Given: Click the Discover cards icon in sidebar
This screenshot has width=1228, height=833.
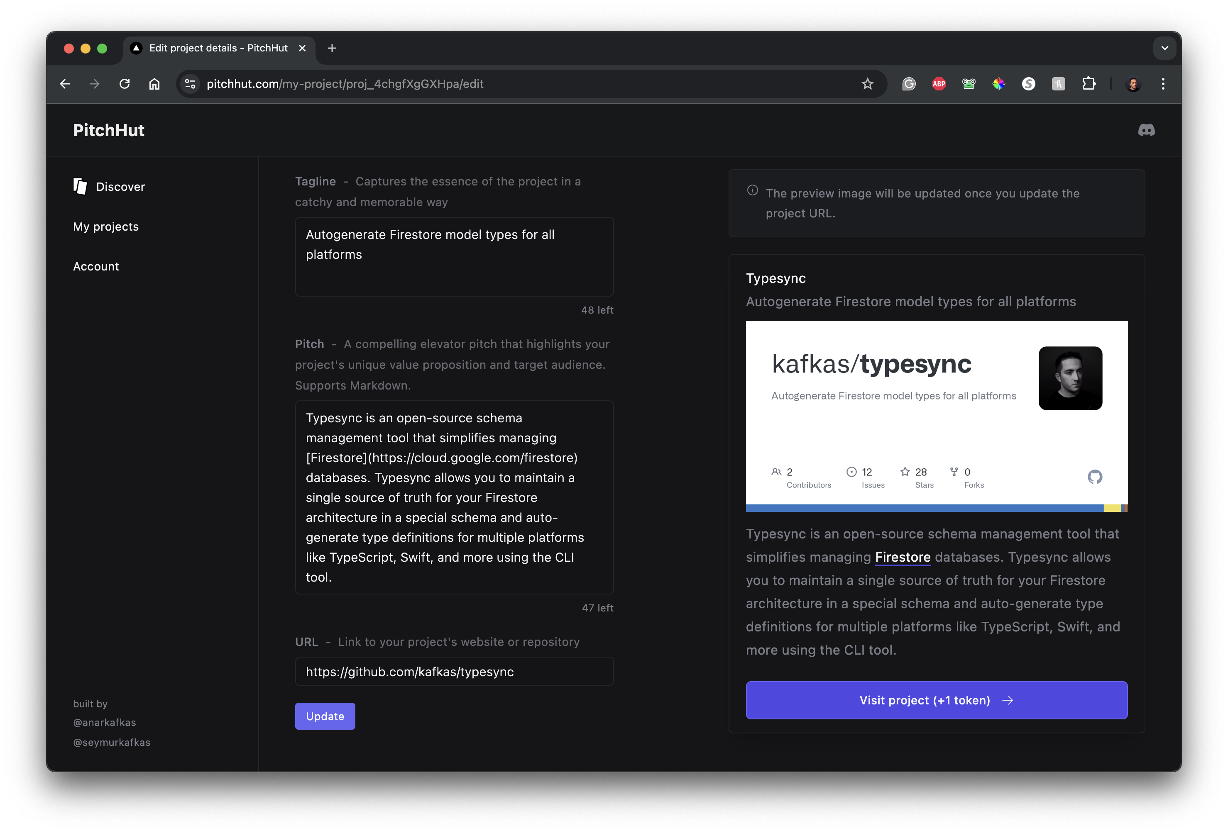Looking at the screenshot, I should click(80, 186).
